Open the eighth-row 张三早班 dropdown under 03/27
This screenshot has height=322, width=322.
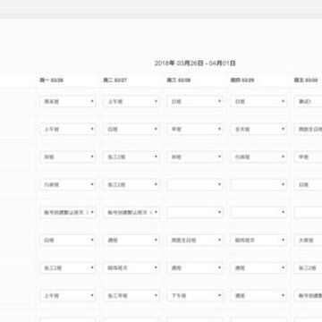[131, 295]
